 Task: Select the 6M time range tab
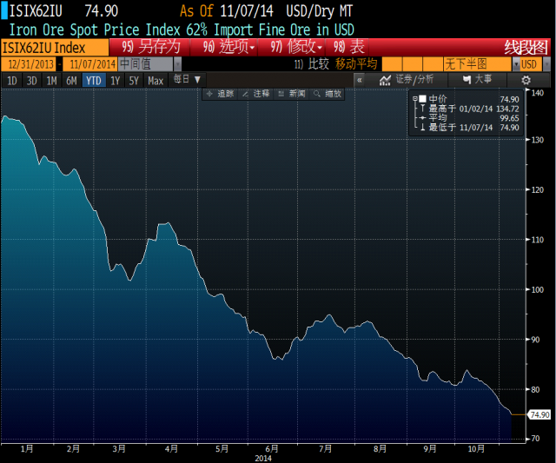(71, 80)
